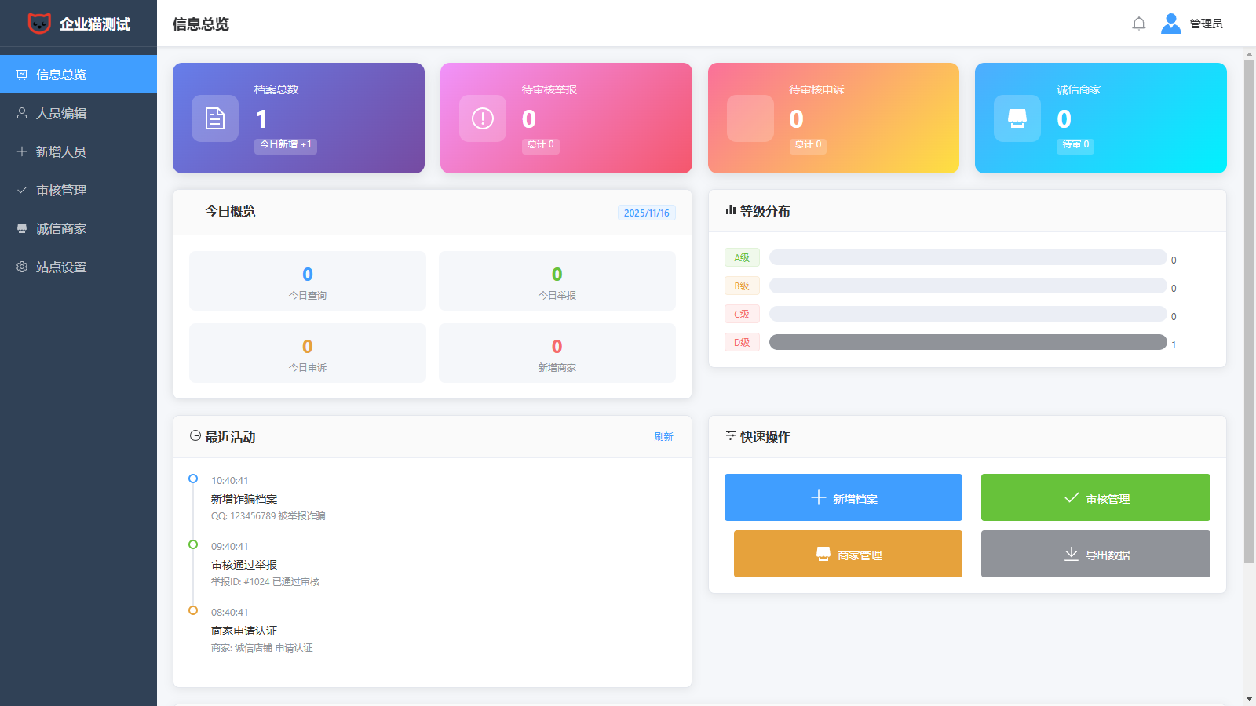Click the 企业猫测试 cat logo
1256x706 pixels.
[x=39, y=24]
